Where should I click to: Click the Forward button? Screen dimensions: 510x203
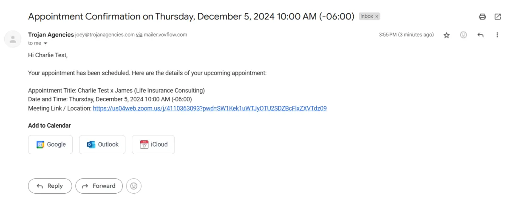pos(99,186)
